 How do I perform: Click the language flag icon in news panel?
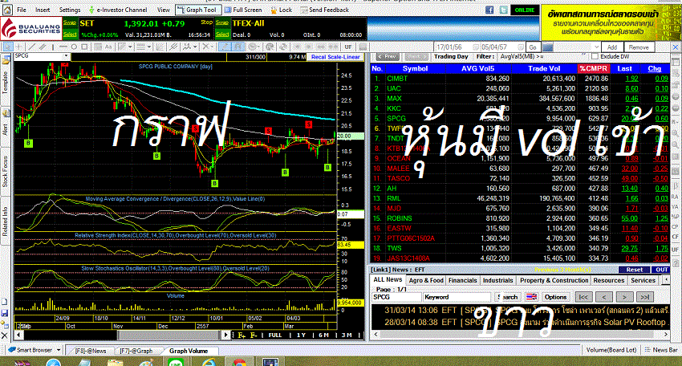531,297
